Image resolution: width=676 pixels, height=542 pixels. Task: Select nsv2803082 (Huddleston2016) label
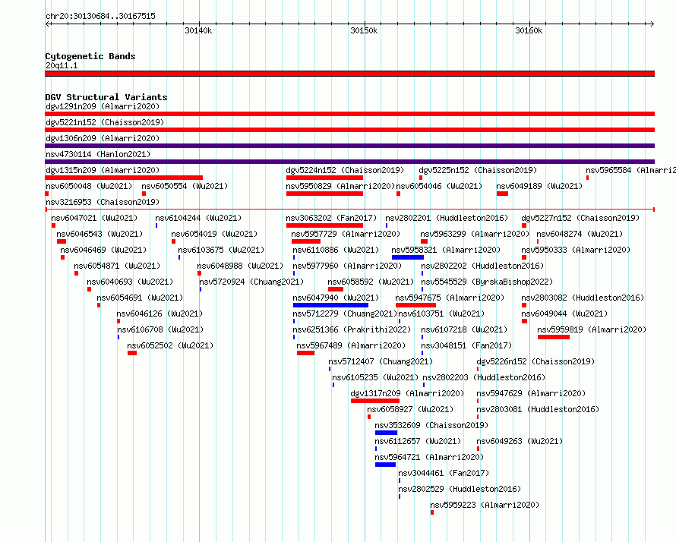pos(583,298)
